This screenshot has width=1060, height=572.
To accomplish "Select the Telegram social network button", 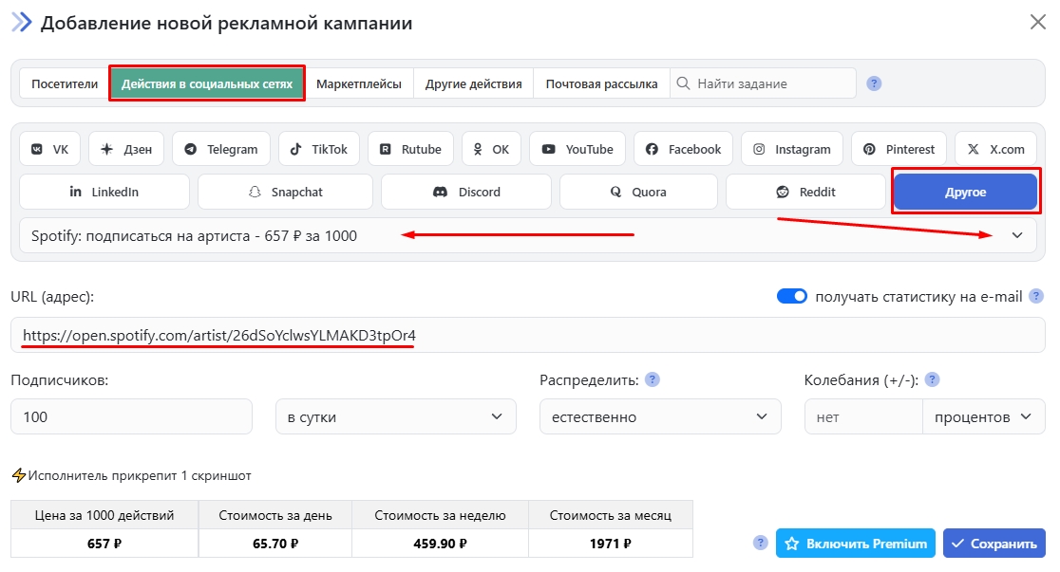I will coord(221,149).
